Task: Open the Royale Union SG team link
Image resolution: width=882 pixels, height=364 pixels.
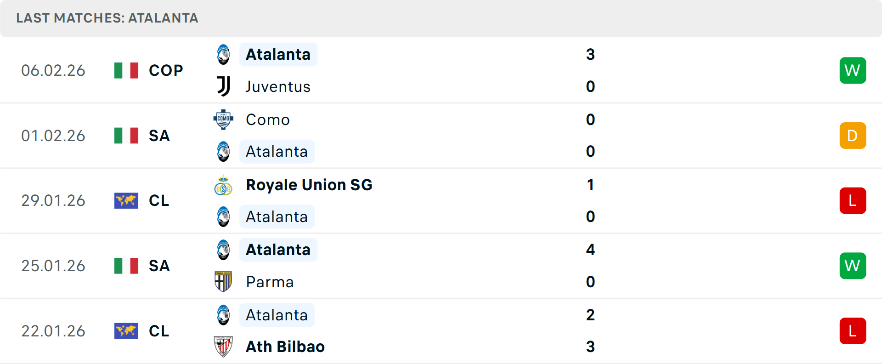Action: coord(309,185)
